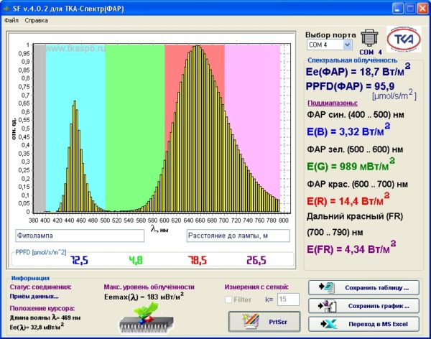This screenshot has height=339, width=431.
Task: Click the microchip sensor image
Action: (147, 318)
